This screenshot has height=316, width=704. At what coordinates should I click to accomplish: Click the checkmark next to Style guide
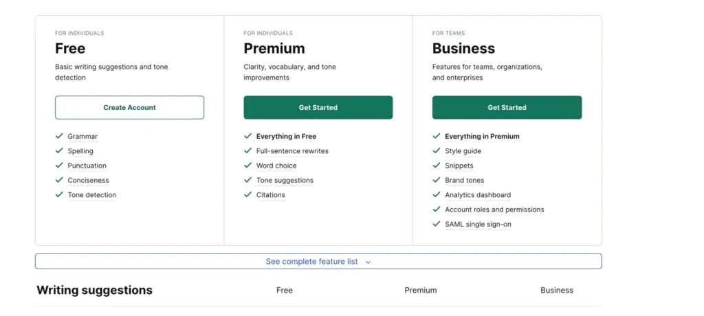(437, 151)
